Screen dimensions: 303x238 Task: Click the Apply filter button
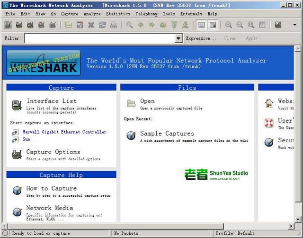click(252, 38)
